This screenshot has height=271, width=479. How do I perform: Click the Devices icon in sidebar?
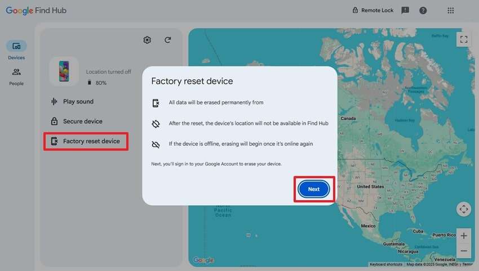click(x=16, y=46)
